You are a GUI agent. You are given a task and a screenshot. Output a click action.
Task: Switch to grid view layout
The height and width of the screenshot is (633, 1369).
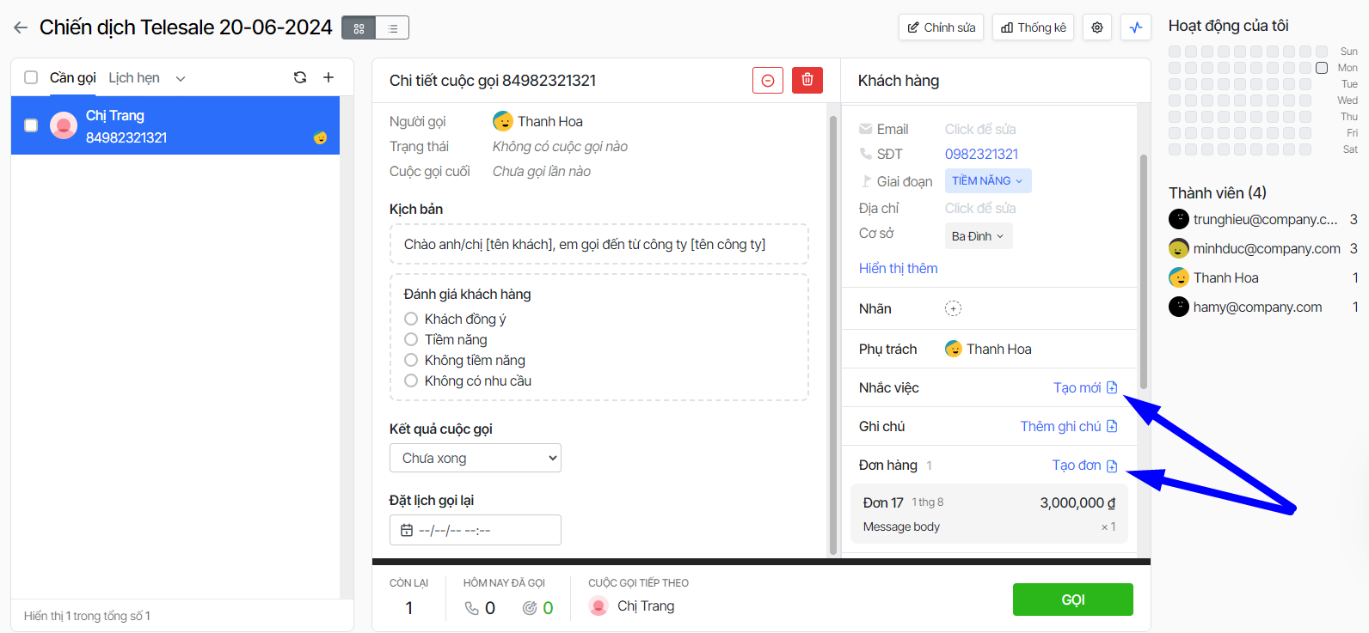point(359,28)
